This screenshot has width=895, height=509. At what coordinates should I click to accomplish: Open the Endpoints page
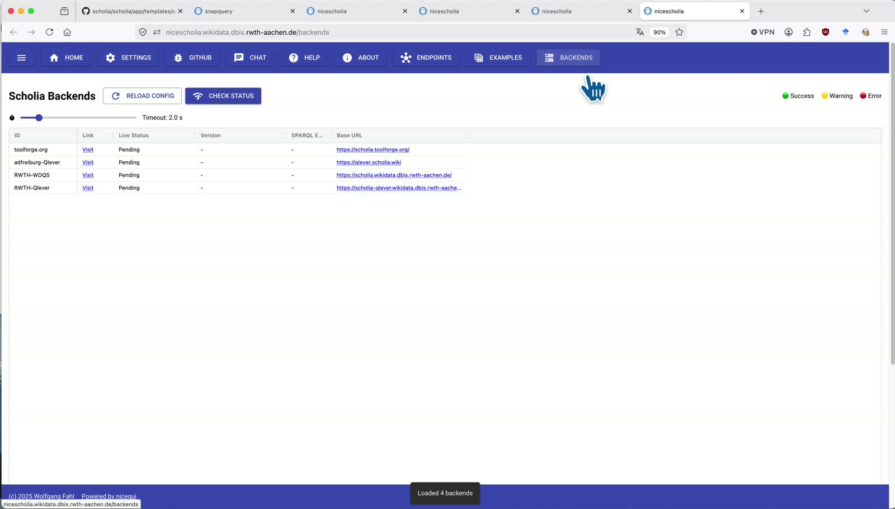426,58
